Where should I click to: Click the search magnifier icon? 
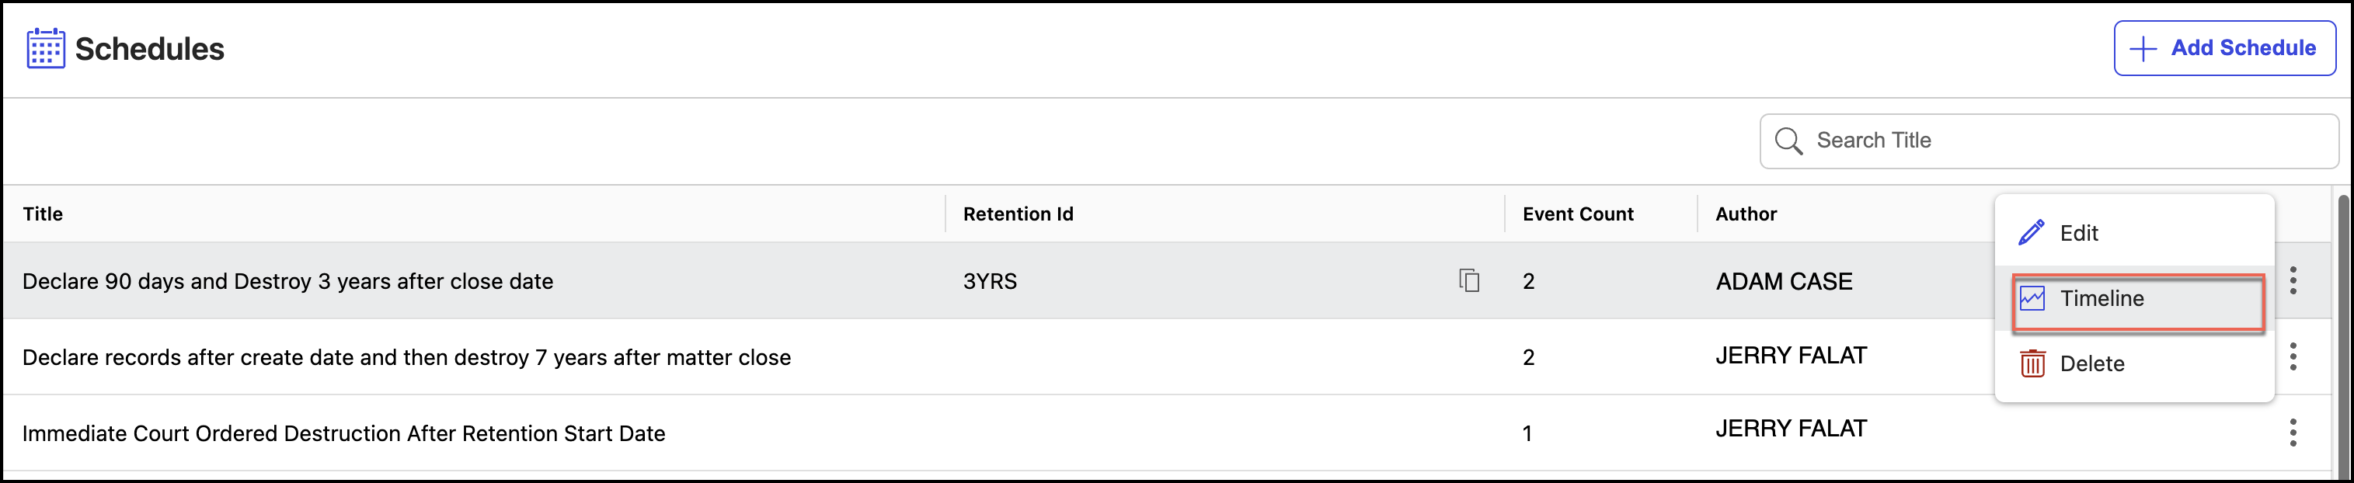(x=1788, y=141)
